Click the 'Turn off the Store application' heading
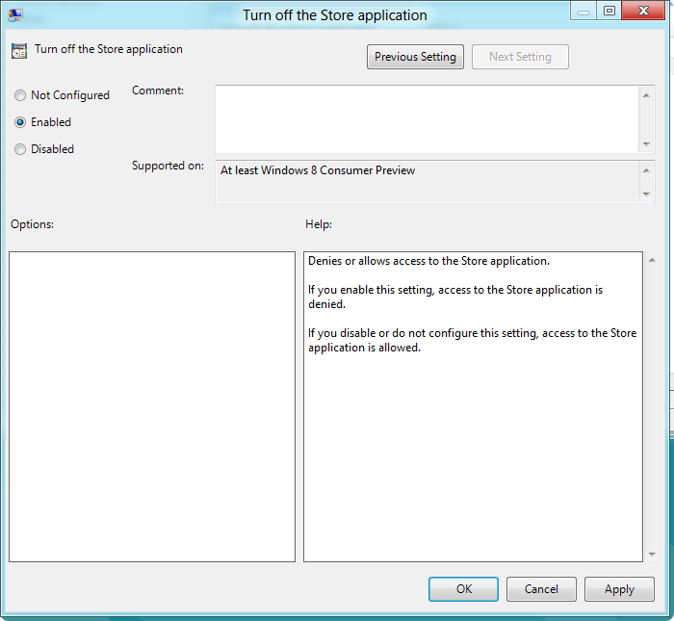Image resolution: width=674 pixels, height=621 pixels. coord(109,49)
